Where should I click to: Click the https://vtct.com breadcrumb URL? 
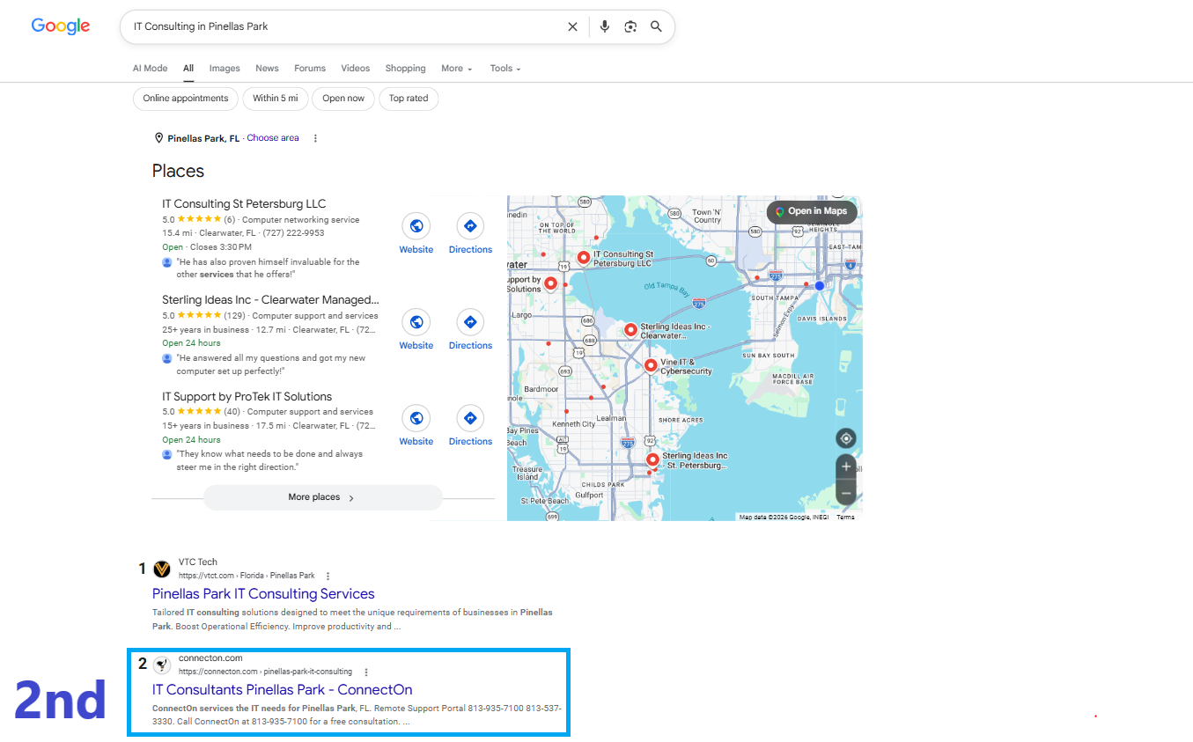(x=247, y=576)
